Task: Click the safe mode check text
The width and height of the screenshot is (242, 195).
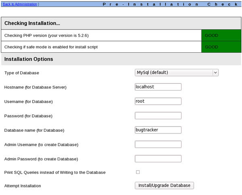Action: point(51,47)
